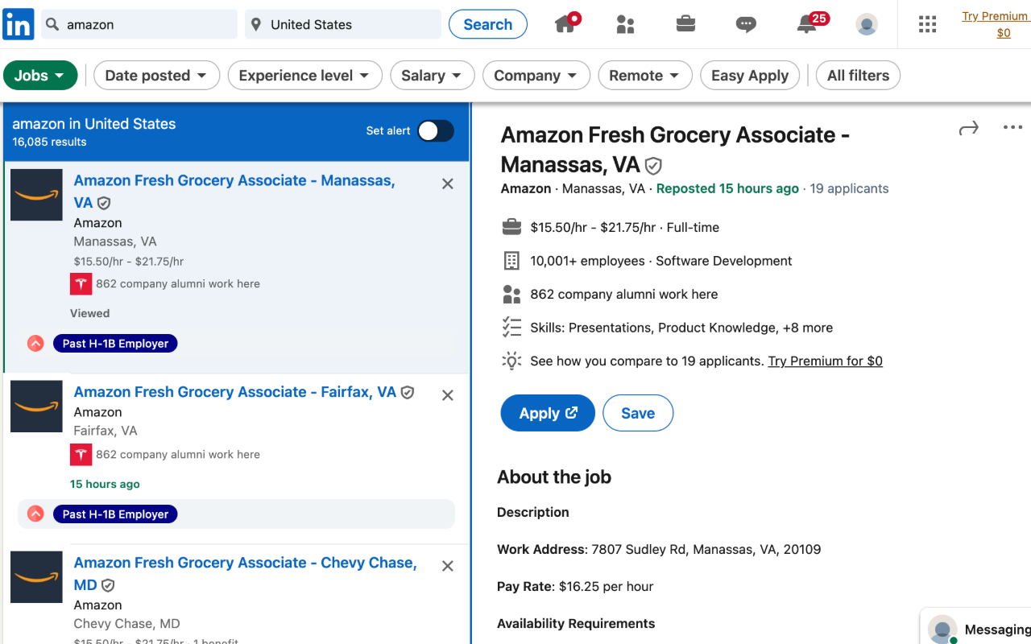Image resolution: width=1031 pixels, height=644 pixels.
Task: Expand the Date posted filter
Action: tap(156, 76)
